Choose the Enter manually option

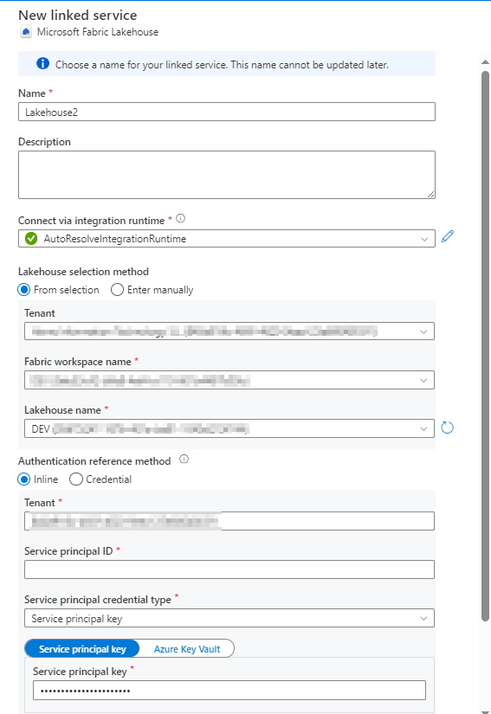(117, 290)
